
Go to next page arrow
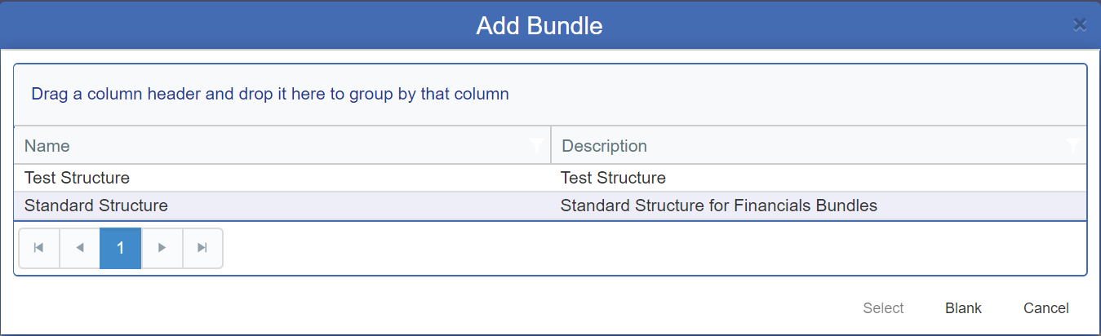[162, 248]
